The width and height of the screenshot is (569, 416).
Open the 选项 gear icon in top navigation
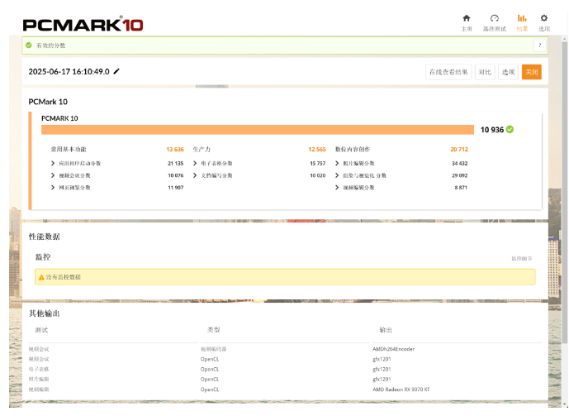point(543,18)
